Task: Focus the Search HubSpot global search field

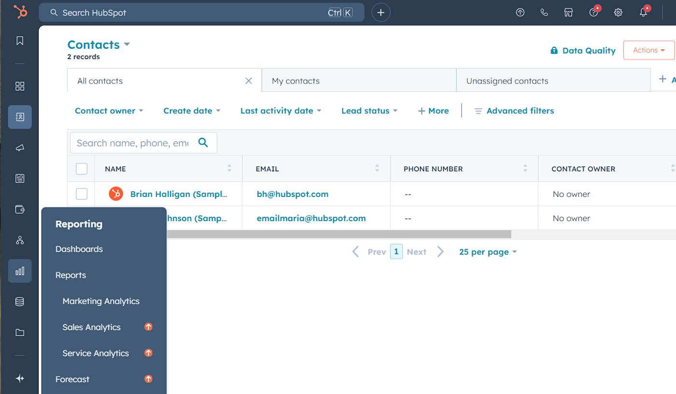Action: click(201, 13)
